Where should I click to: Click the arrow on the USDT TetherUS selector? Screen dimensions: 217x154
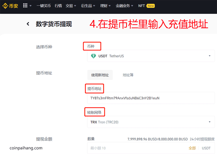(x=210, y=56)
